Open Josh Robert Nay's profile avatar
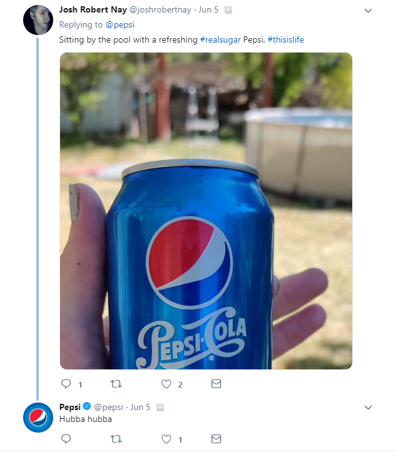Screen dimensions: 396x452 coord(38,20)
